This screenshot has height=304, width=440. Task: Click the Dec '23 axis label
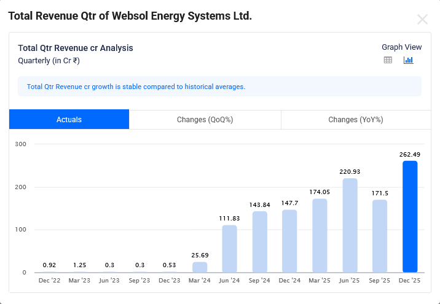(169, 281)
